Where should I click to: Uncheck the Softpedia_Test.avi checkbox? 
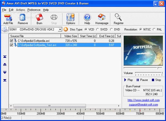(x=11, y=45)
